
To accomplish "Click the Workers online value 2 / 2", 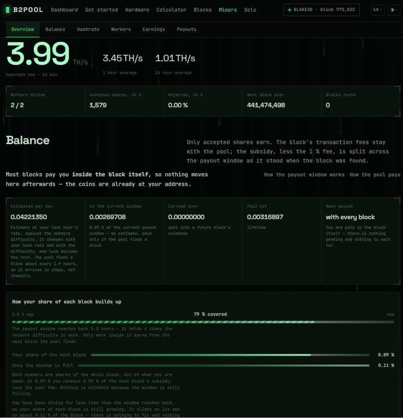I will [17, 105].
